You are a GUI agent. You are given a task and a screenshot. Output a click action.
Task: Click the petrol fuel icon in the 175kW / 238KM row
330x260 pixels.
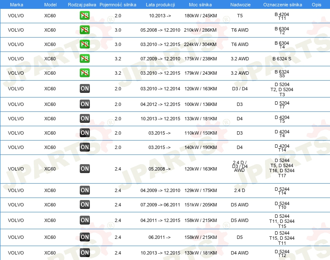coord(84,58)
